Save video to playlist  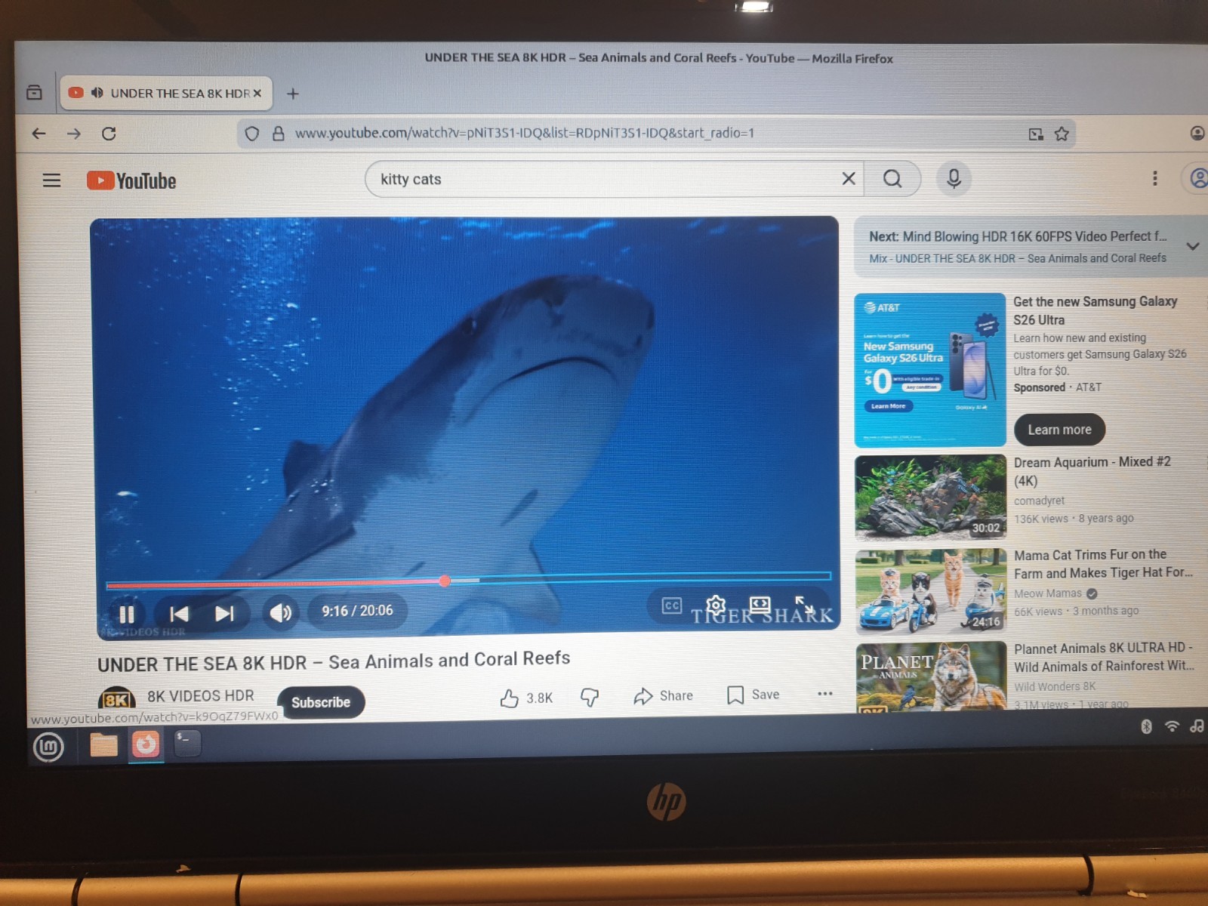coord(753,695)
